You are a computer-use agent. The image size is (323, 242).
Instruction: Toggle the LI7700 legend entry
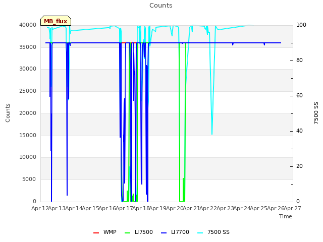(x=175, y=232)
